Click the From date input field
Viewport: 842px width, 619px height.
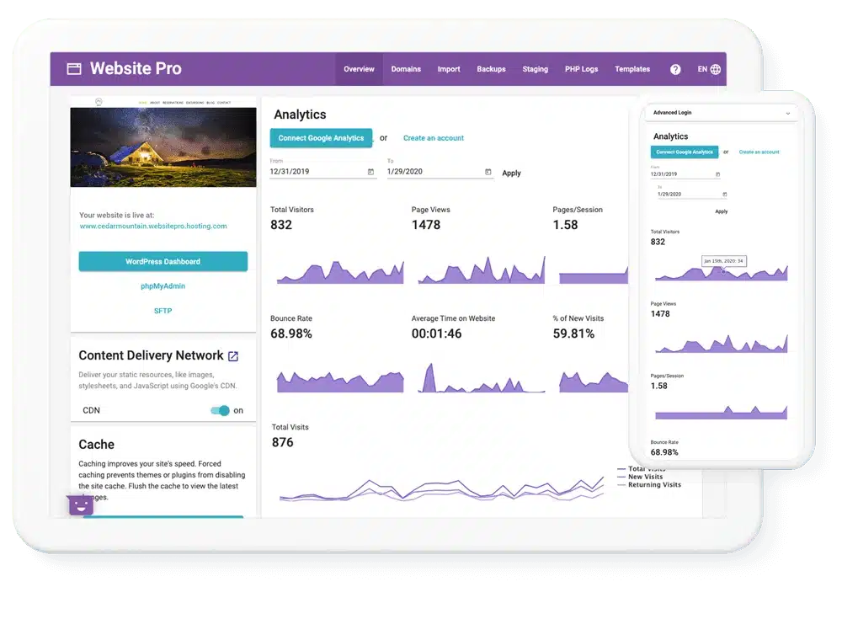(316, 172)
